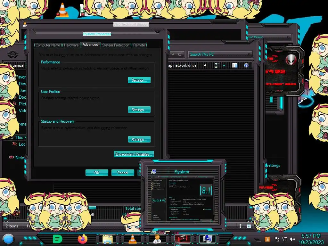The width and height of the screenshot is (328, 246).
Task: Open File Explorer taskbar icon
Action: 108,239
